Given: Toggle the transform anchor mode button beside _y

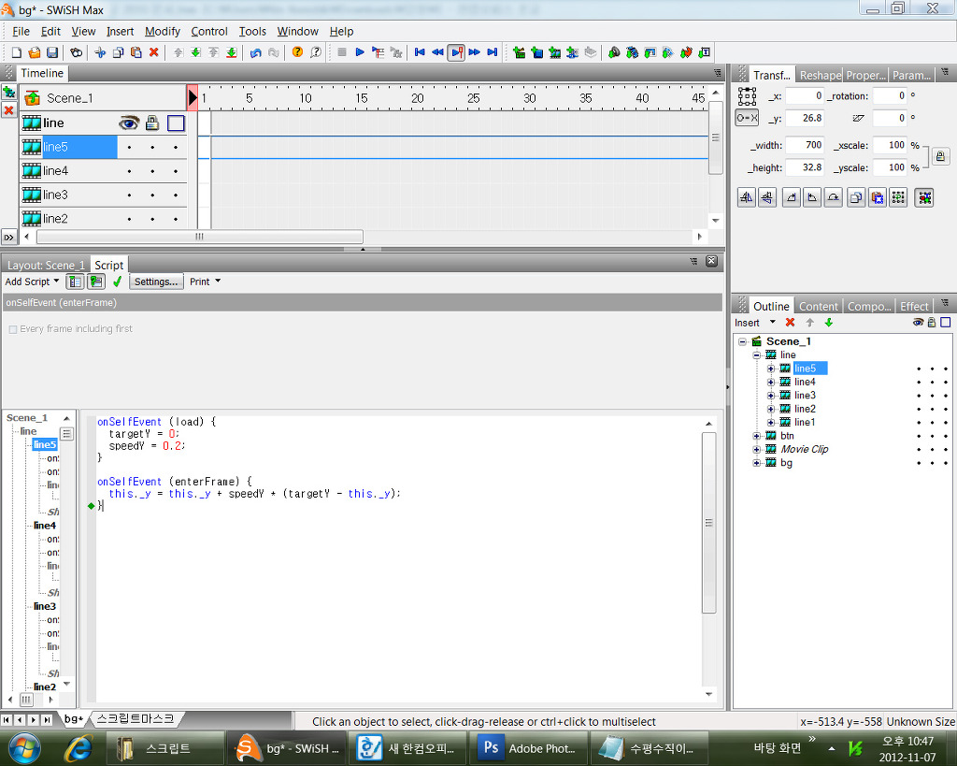Looking at the screenshot, I should pyautogui.click(x=747, y=118).
